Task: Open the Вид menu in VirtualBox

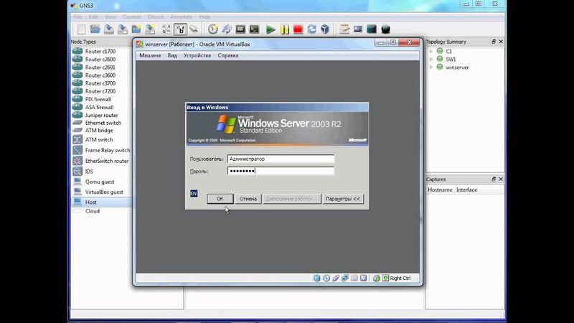Action: [172, 56]
